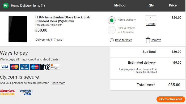186x104 pixels.
Task: Click the quantity input field
Action: 151,18
